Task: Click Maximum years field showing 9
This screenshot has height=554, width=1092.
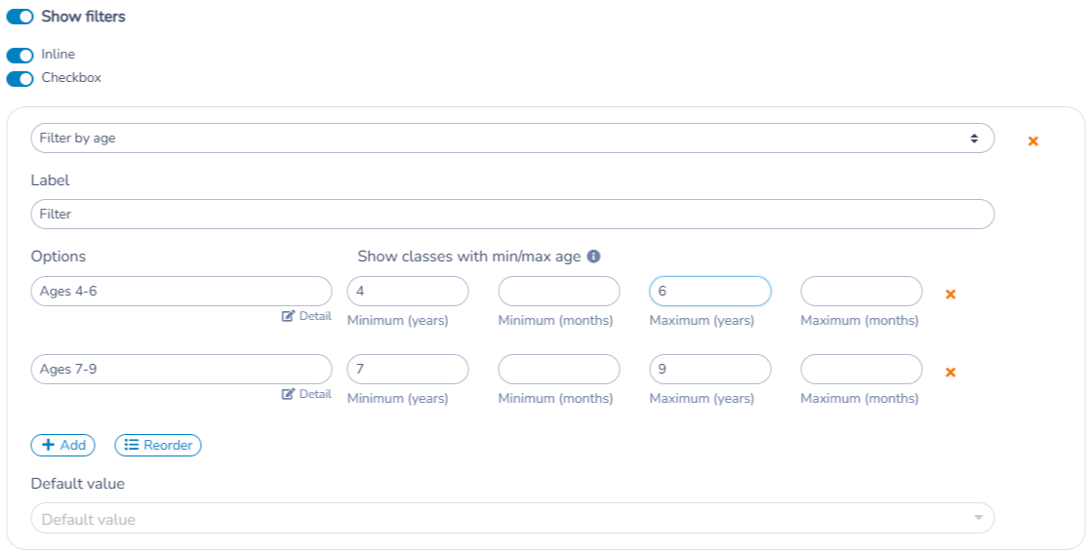Action: pos(709,369)
